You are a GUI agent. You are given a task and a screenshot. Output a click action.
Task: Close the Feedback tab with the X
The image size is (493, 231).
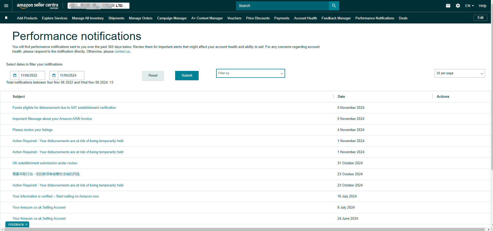(26, 225)
